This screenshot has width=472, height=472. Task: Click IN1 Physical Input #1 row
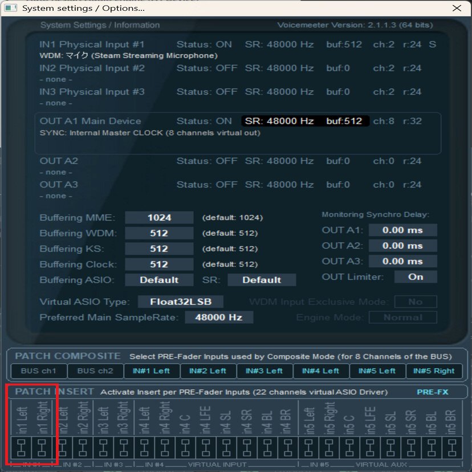click(x=238, y=44)
